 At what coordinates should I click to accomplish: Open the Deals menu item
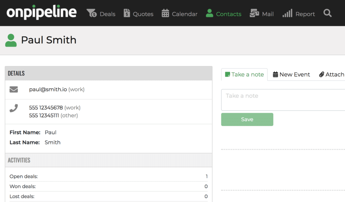(x=107, y=14)
